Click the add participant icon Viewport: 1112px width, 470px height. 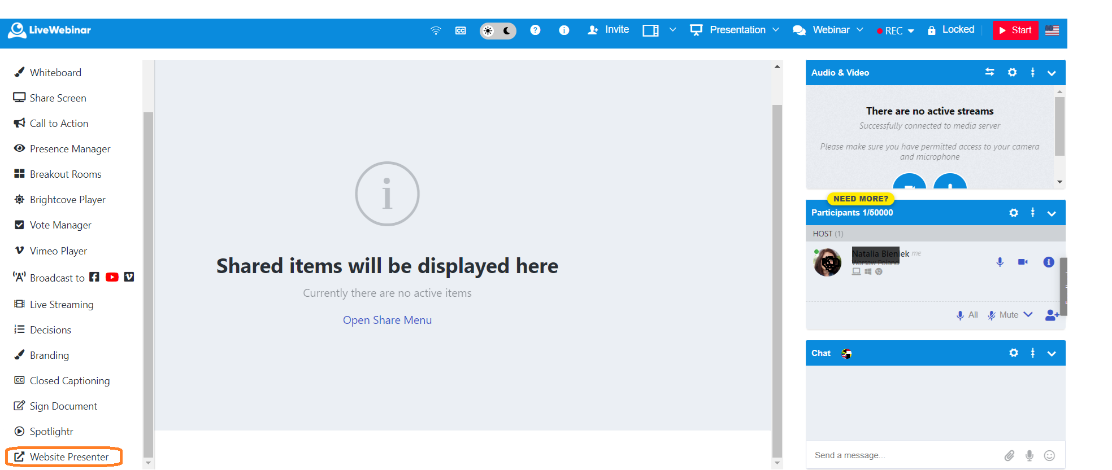click(1052, 315)
